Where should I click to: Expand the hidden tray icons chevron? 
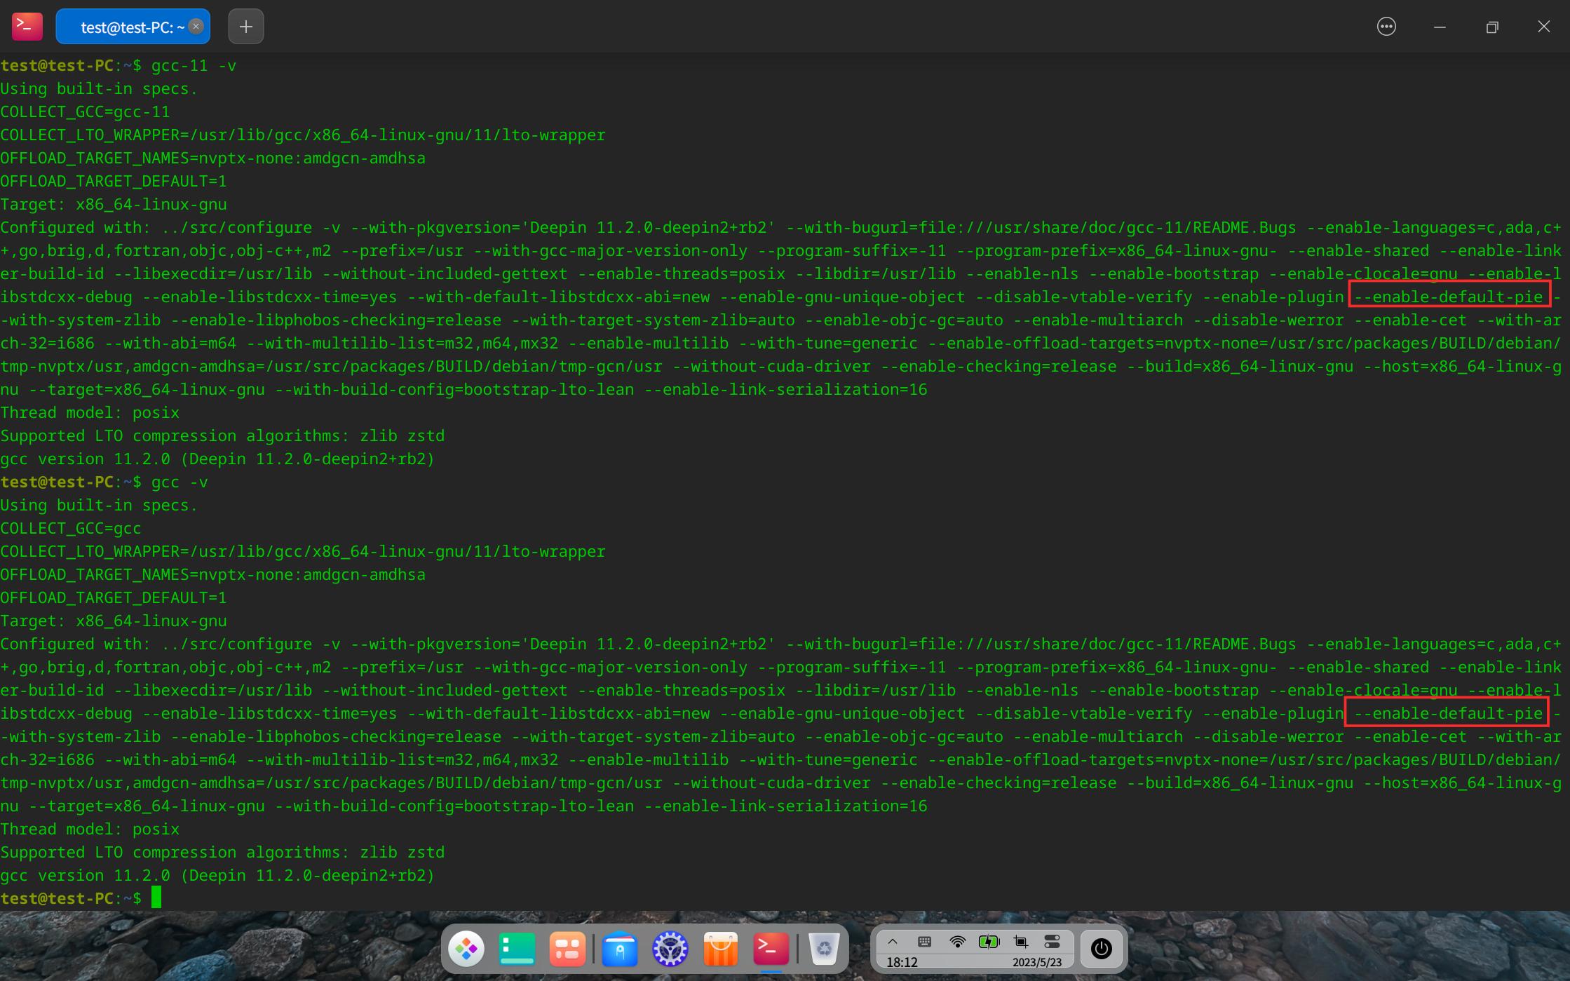[893, 941]
